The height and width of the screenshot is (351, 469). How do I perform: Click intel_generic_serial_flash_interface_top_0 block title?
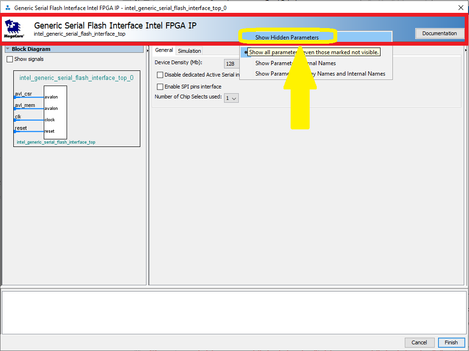pyautogui.click(x=77, y=78)
